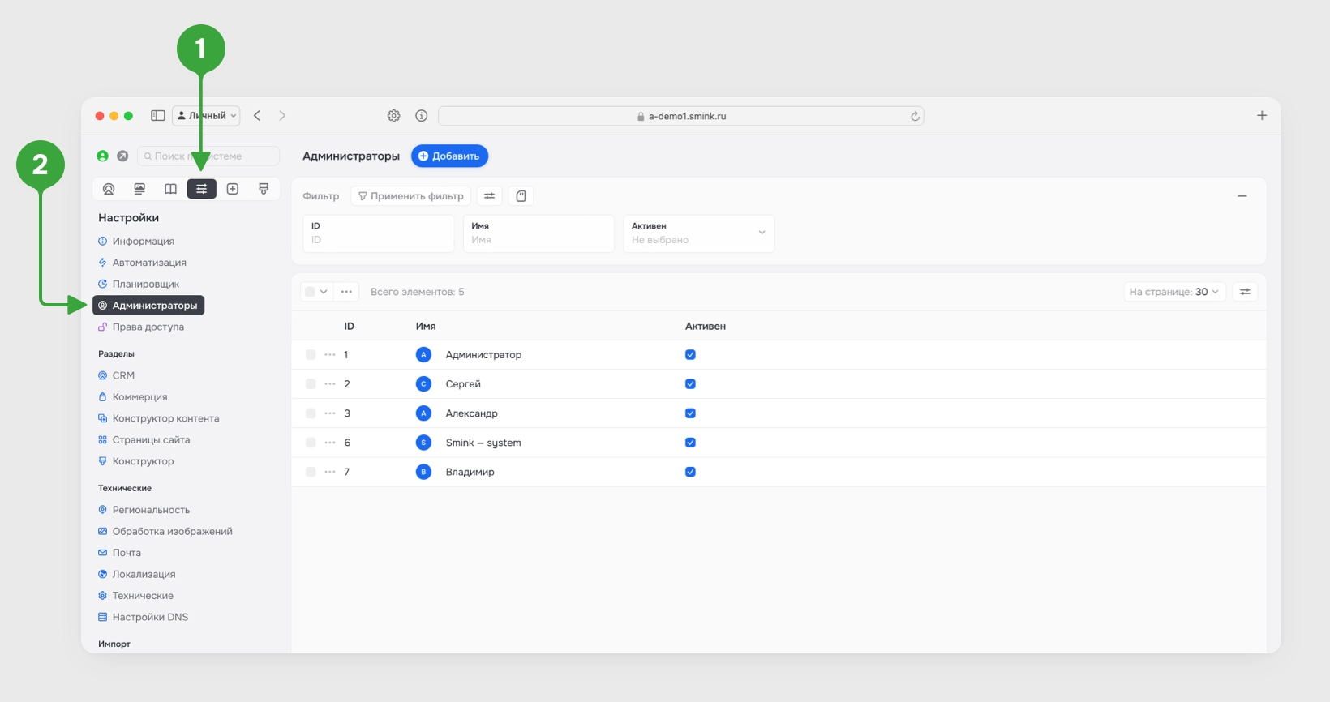Focus the Имя filter input field
This screenshot has height=702, width=1330.
538,233
